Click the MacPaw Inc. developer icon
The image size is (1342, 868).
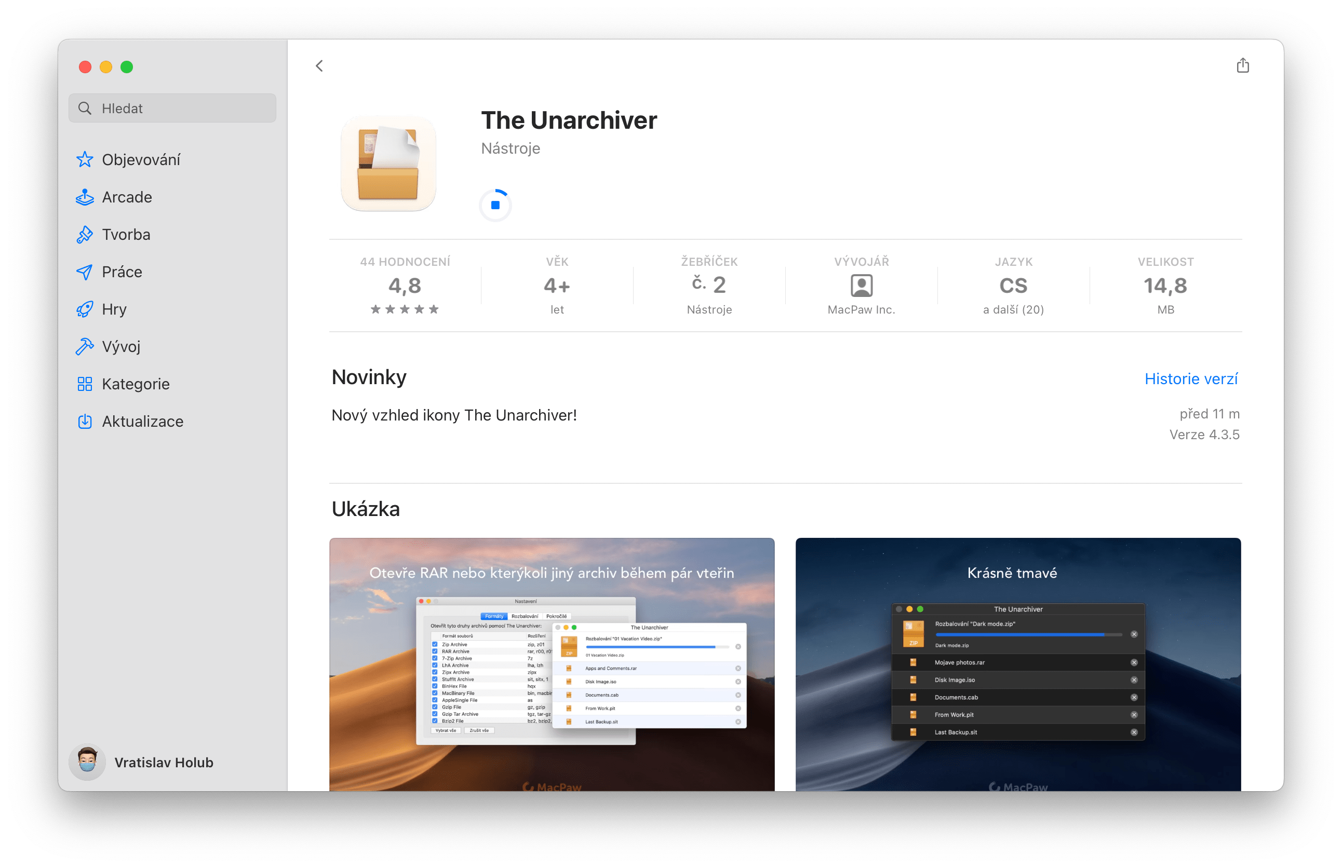[861, 286]
